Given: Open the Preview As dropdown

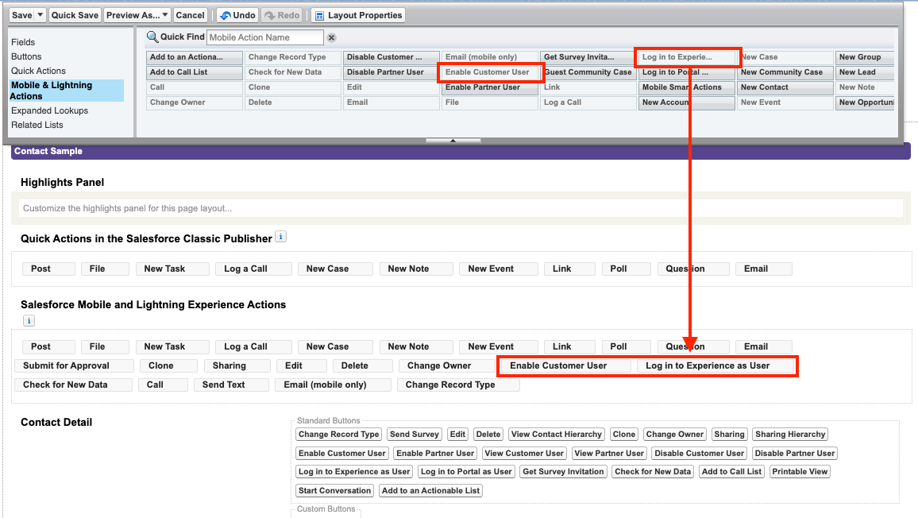Looking at the screenshot, I should pos(137,15).
